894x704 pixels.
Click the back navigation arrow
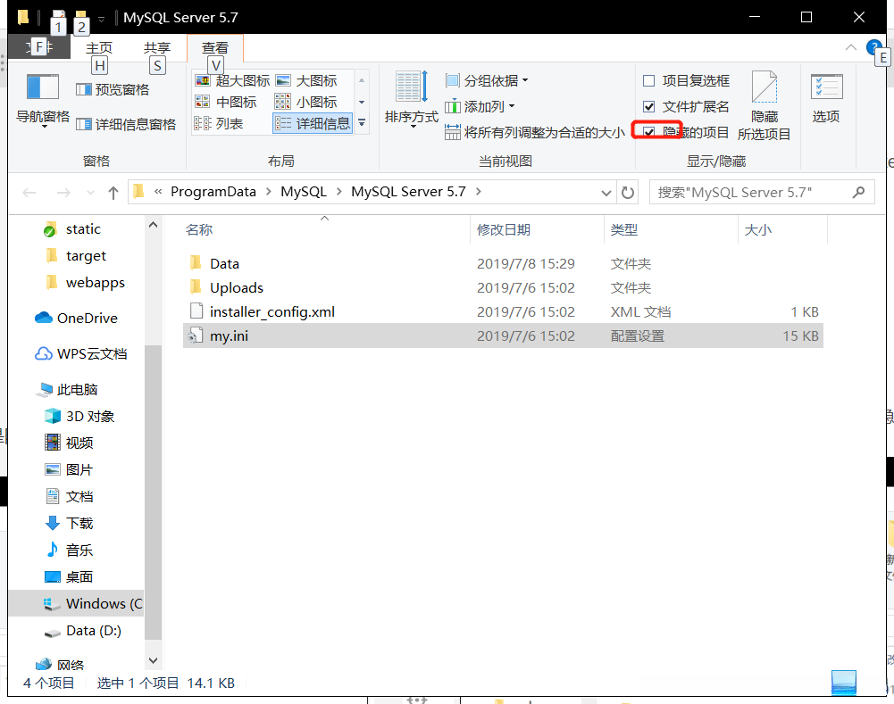(x=29, y=193)
